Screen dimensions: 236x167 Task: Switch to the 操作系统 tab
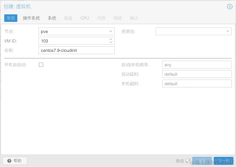pos(31,18)
